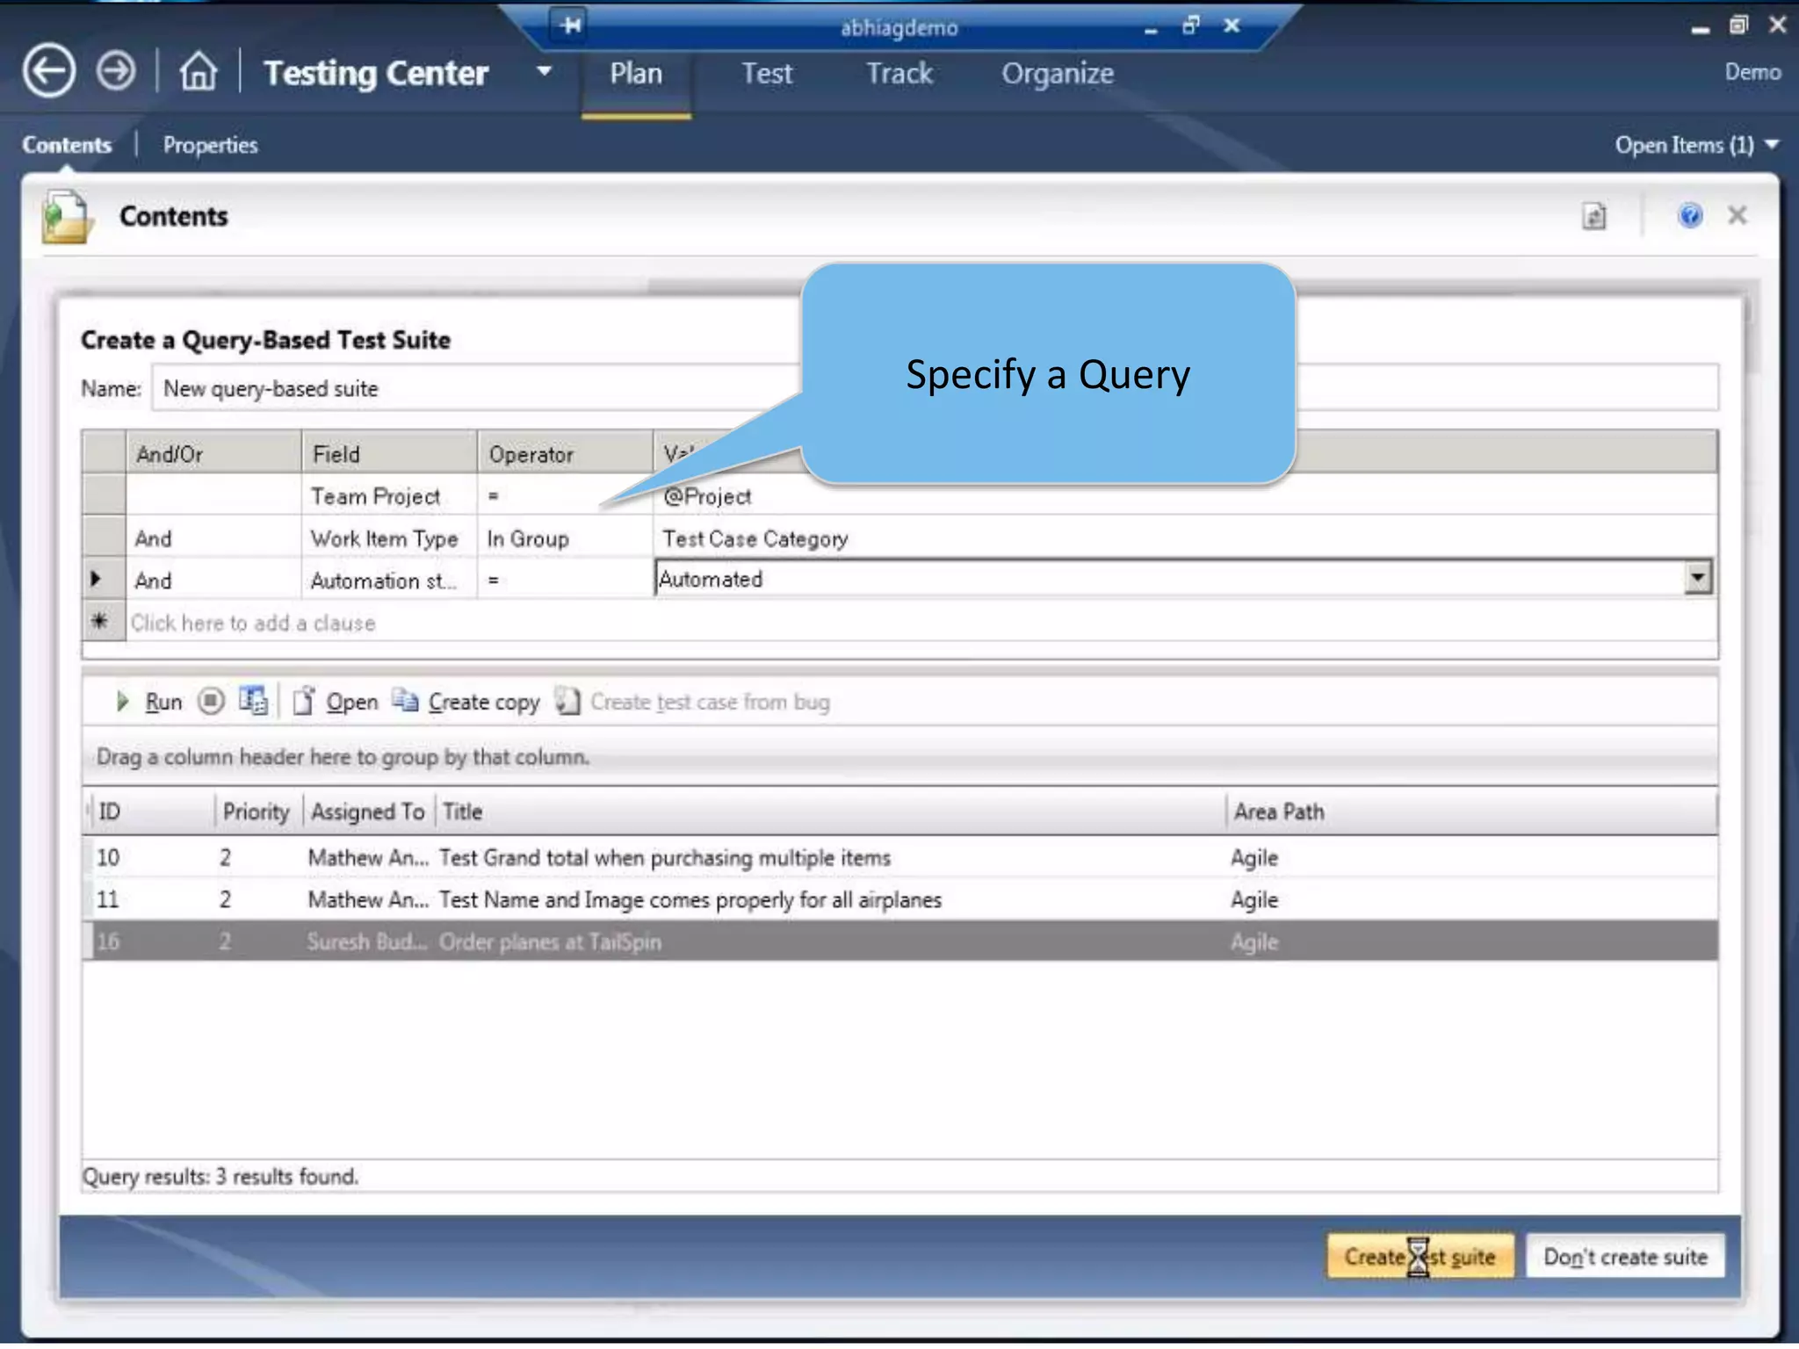Screen dimensions: 1799x1349
Task: Open the help question mark icon
Action: tap(1689, 215)
